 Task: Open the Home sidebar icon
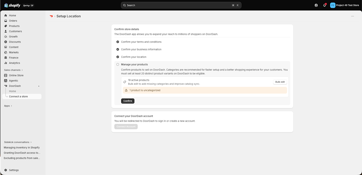click(x=6, y=15)
